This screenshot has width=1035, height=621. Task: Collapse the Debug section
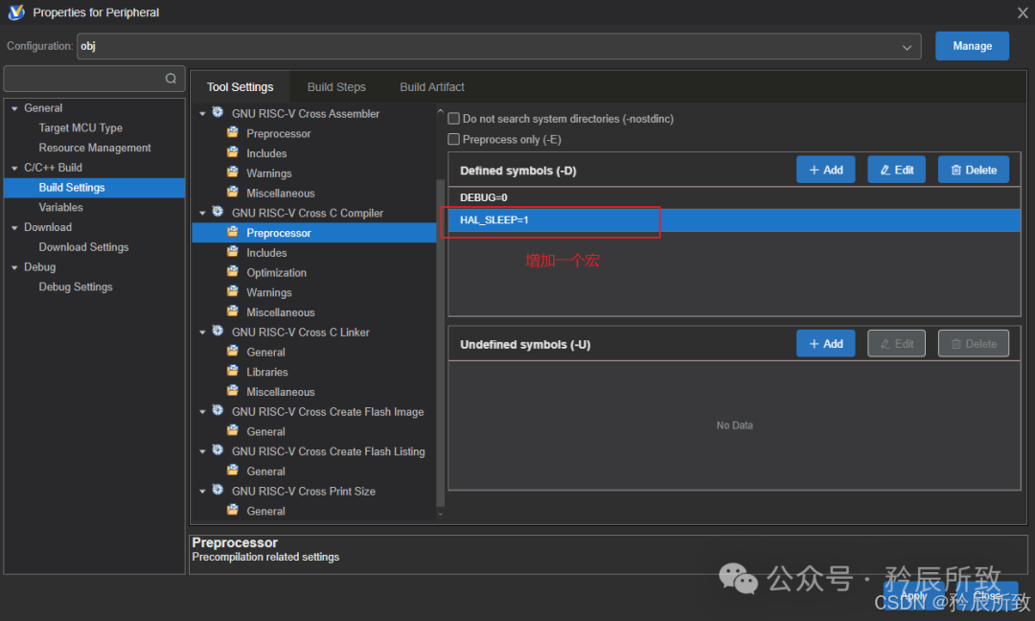(14, 267)
